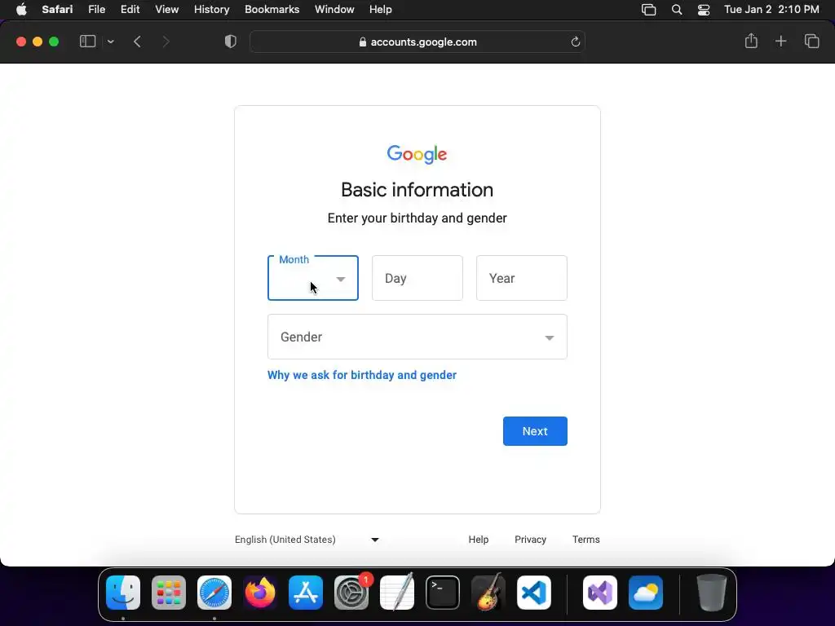Viewport: 835px width, 626px height.
Task: Open the Help footer link
Action: [x=478, y=540]
